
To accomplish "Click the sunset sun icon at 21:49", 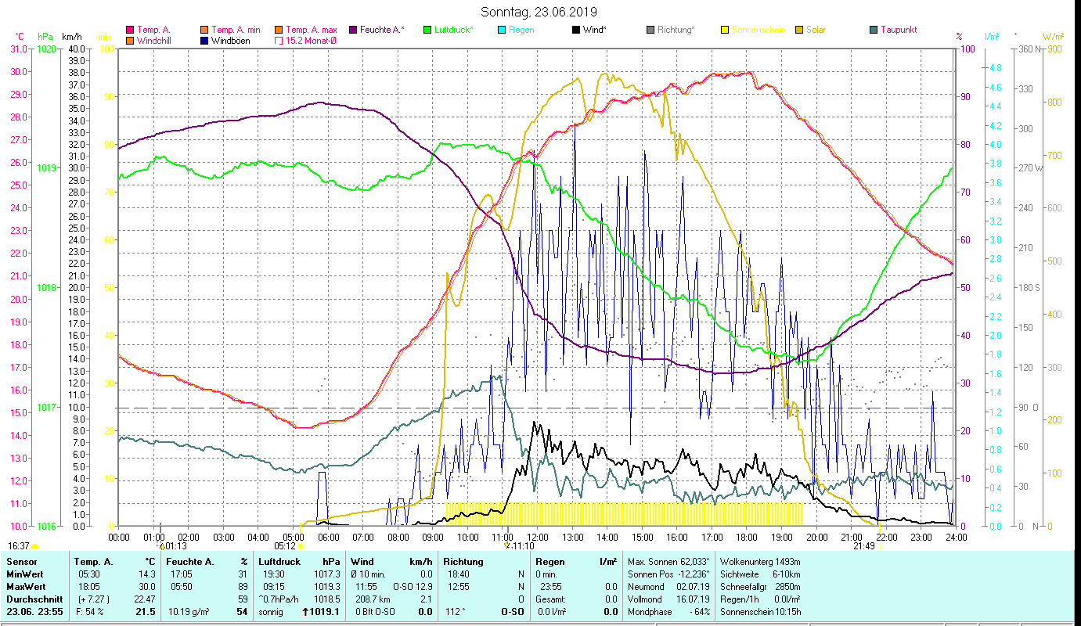I will click(881, 546).
